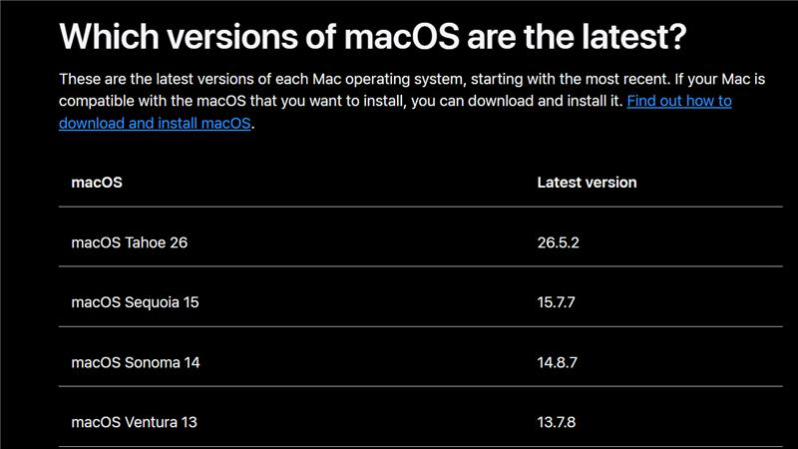The image size is (798, 449).
Task: Click the phrase "Mac operating system" in paragraph
Action: [x=388, y=79]
